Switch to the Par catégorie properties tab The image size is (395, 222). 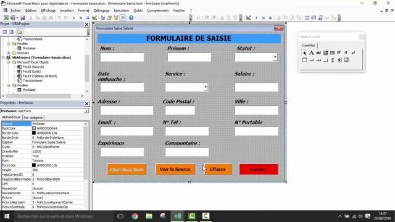tap(33, 118)
